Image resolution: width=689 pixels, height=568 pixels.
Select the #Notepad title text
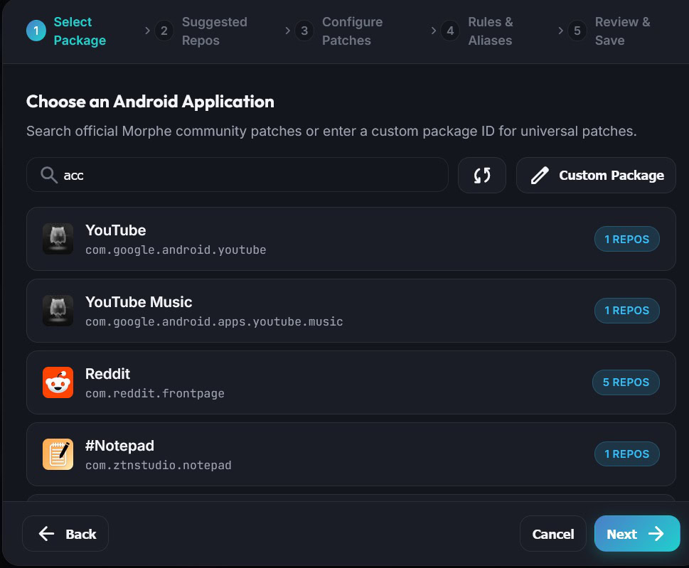click(x=119, y=446)
